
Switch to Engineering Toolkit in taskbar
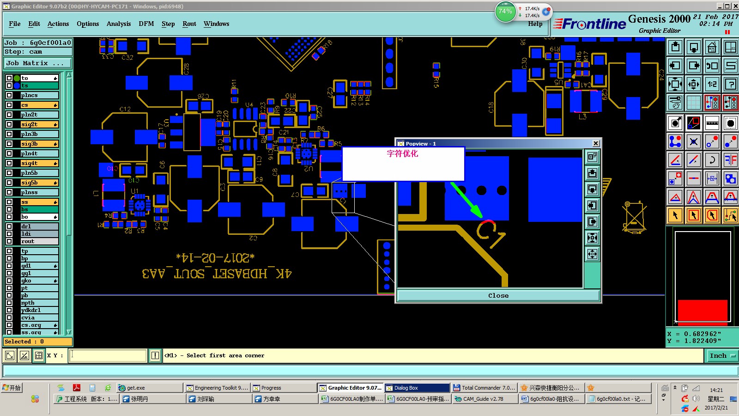[x=217, y=388]
